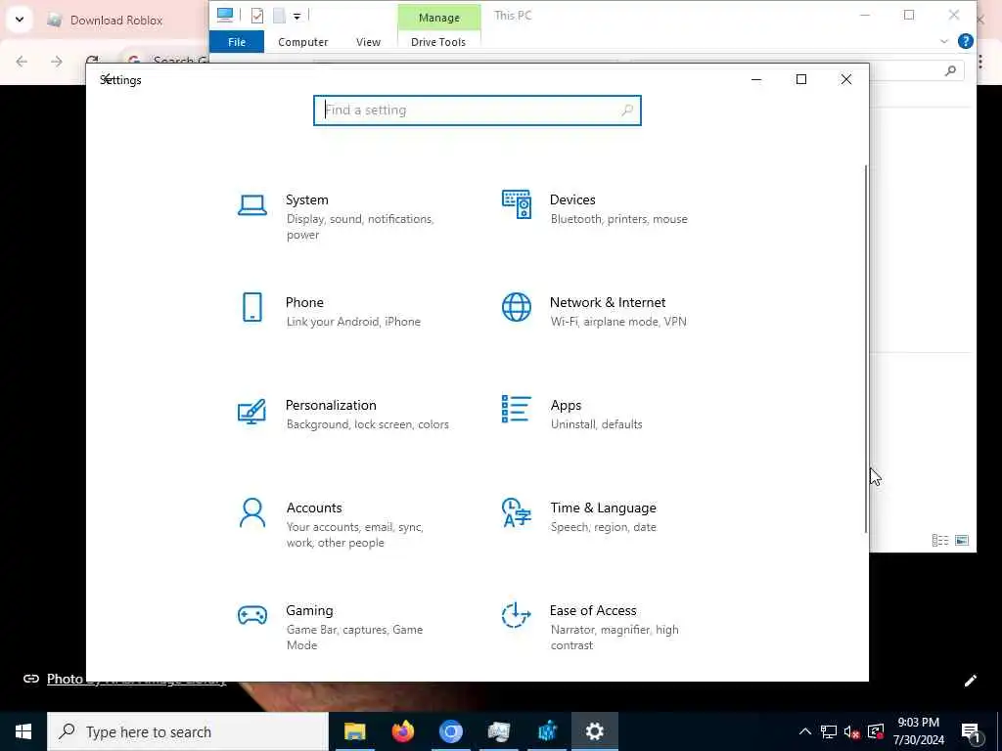Screen dimensions: 1002x751
Task: Click the edit pencil on browser page
Action: (x=970, y=681)
